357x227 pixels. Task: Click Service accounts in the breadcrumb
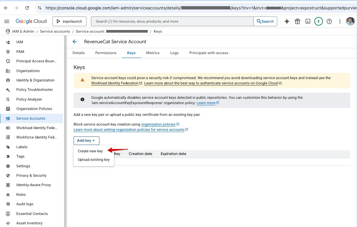pyautogui.click(x=55, y=31)
